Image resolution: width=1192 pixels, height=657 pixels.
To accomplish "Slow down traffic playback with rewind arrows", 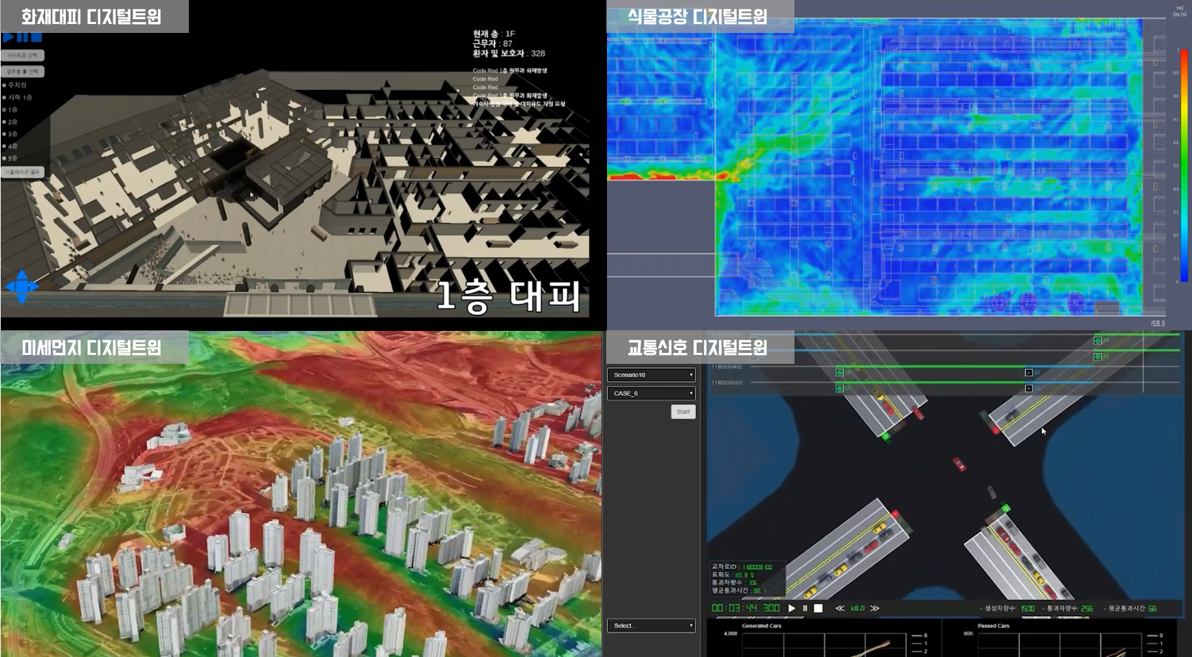I will point(839,608).
